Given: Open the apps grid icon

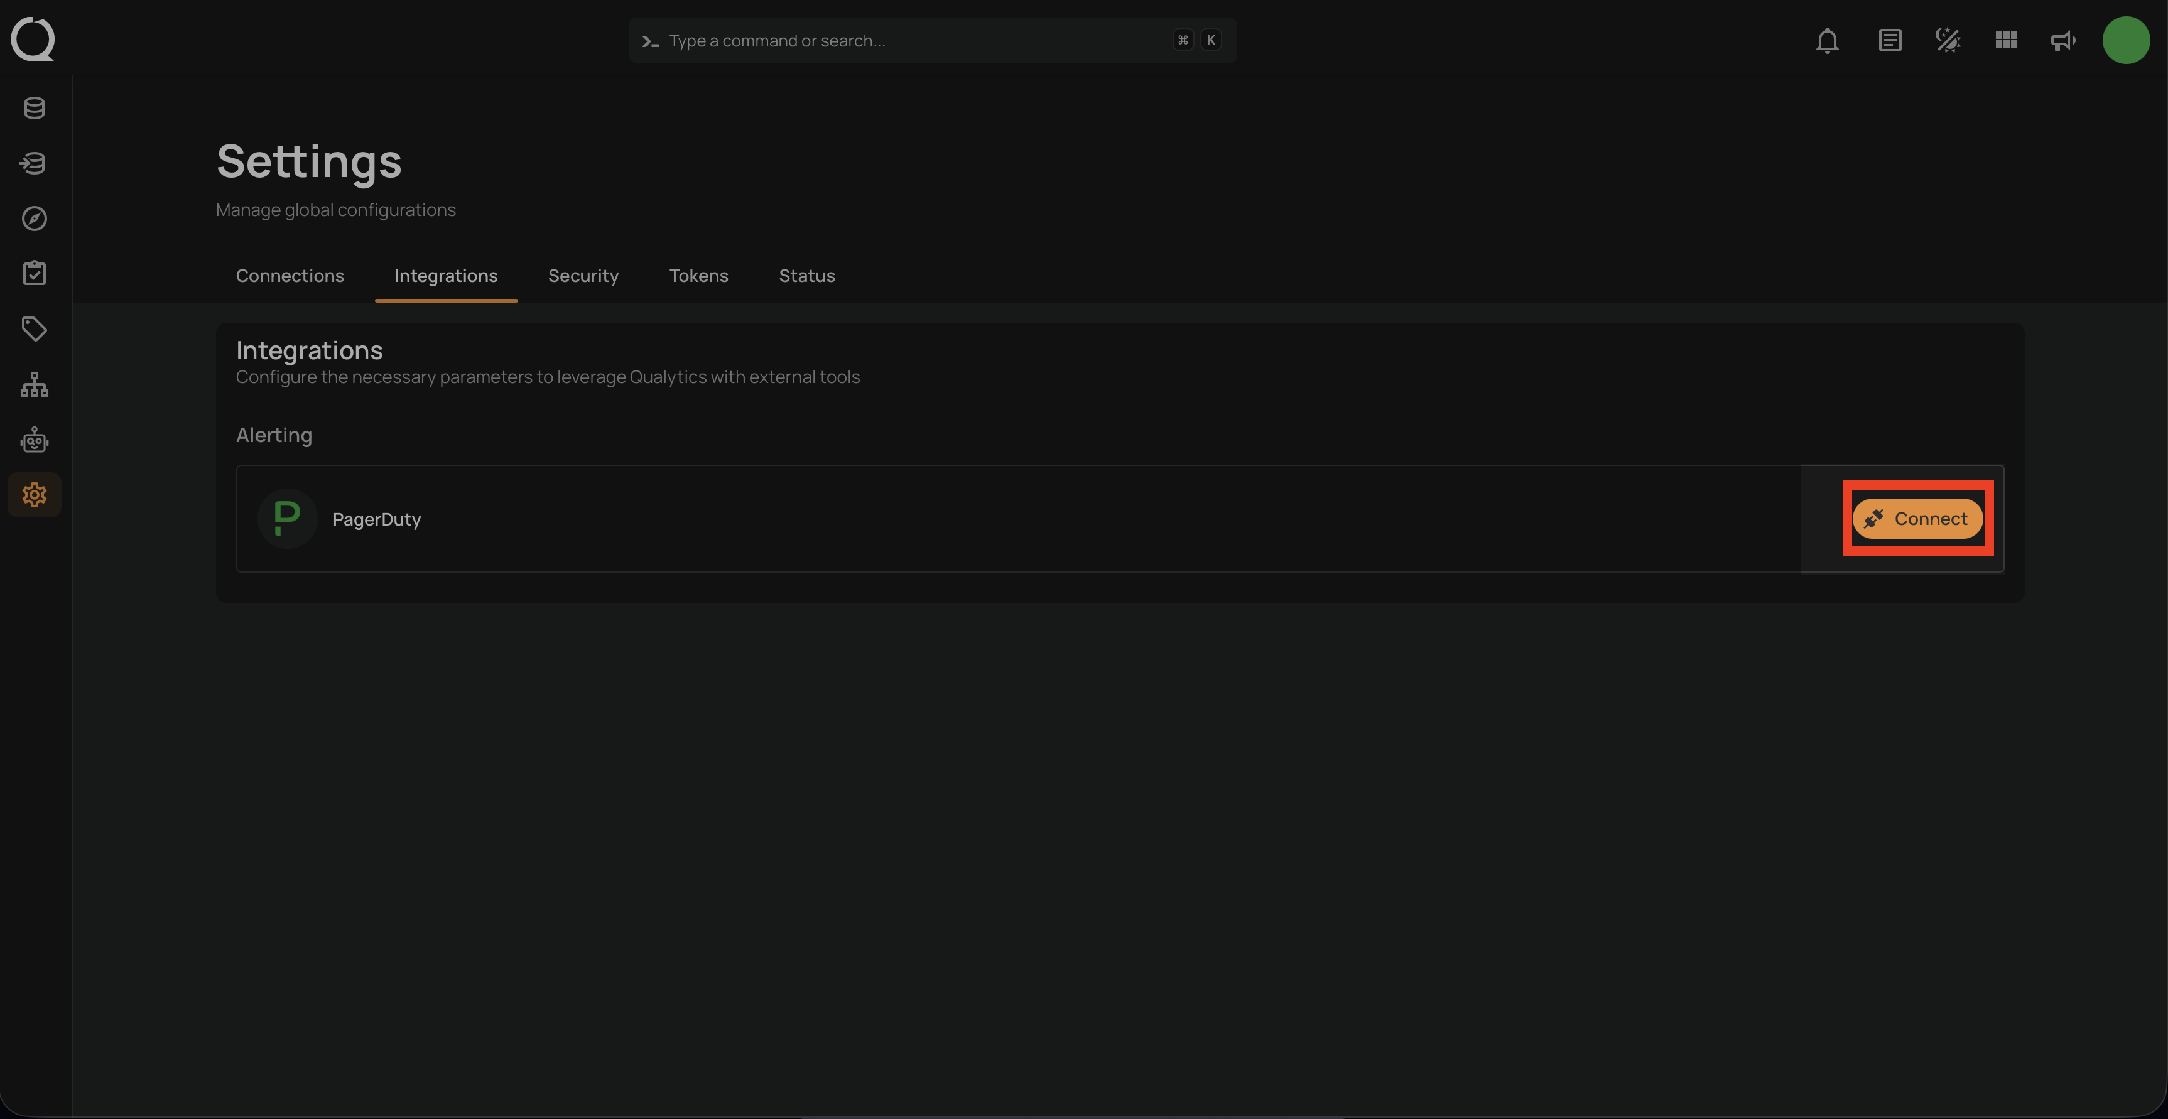Looking at the screenshot, I should pyautogui.click(x=2005, y=40).
